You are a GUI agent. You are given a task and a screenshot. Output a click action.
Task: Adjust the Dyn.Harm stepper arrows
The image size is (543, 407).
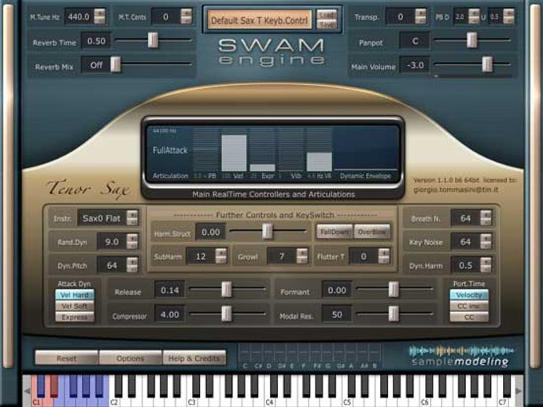[x=486, y=266]
